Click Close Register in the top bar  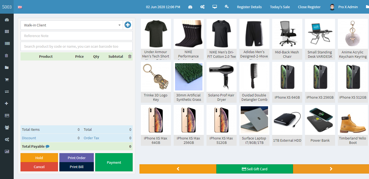(309, 7)
